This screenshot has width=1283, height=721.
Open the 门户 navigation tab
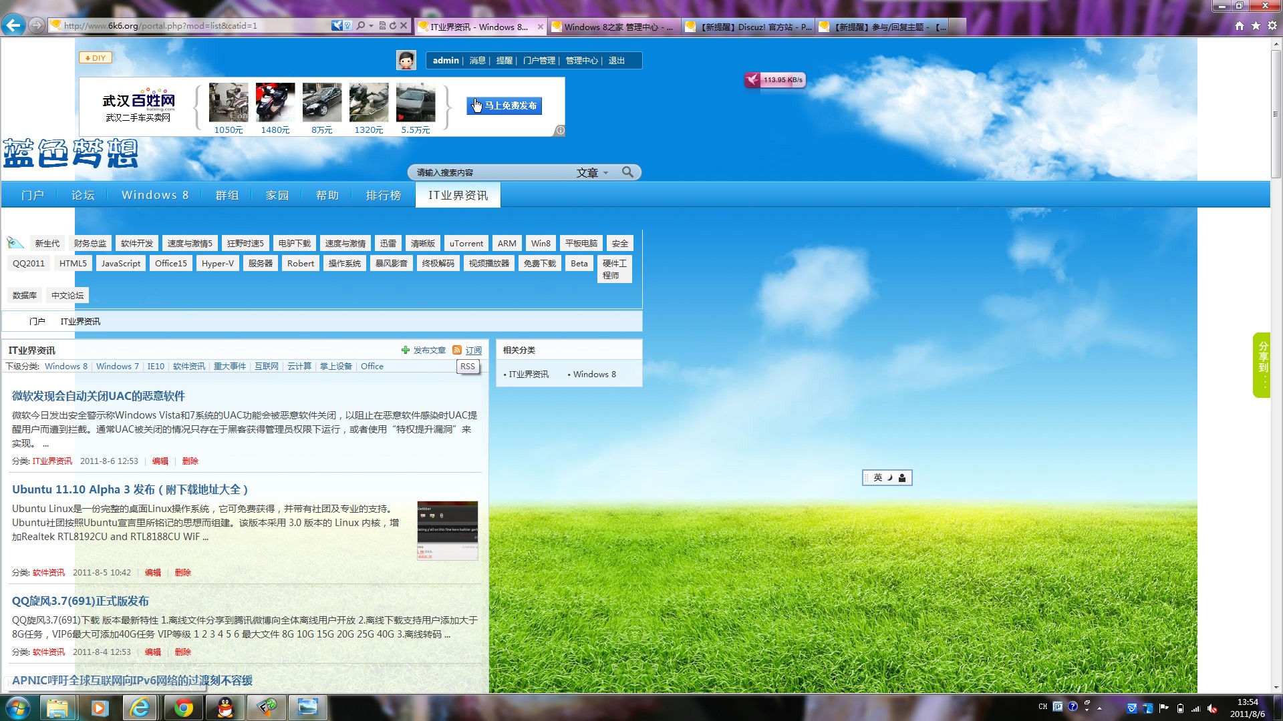tap(33, 195)
